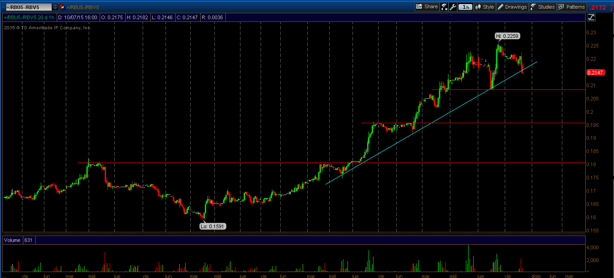Click the red 0.2147 last price tag

point(596,73)
